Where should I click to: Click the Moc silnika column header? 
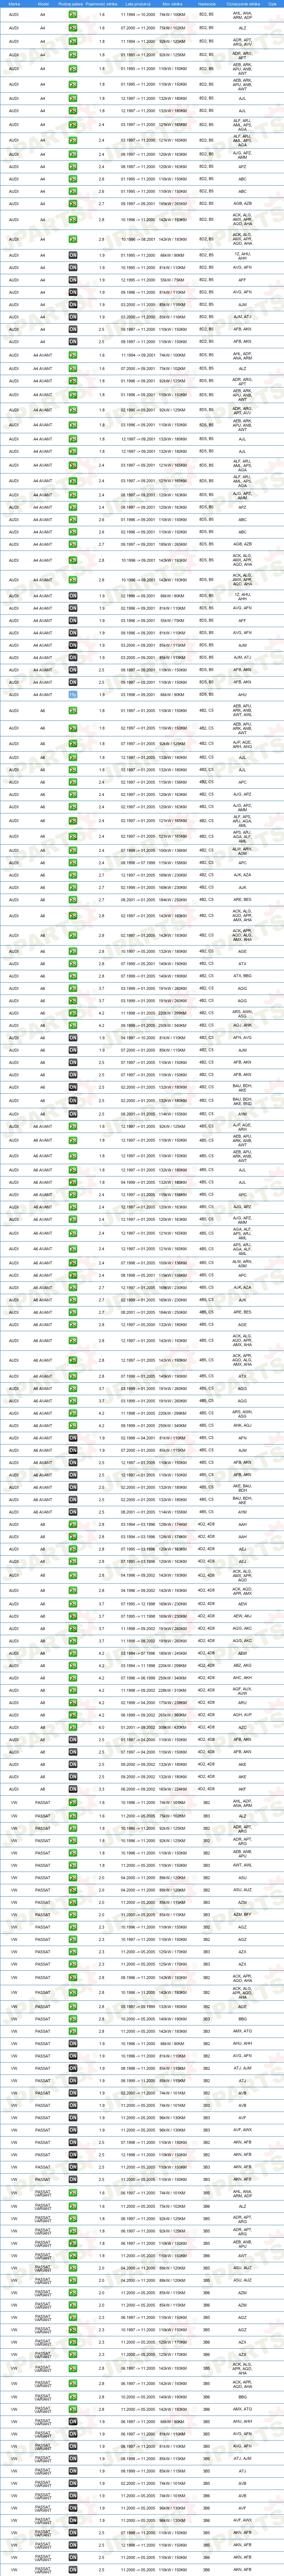(173, 4)
